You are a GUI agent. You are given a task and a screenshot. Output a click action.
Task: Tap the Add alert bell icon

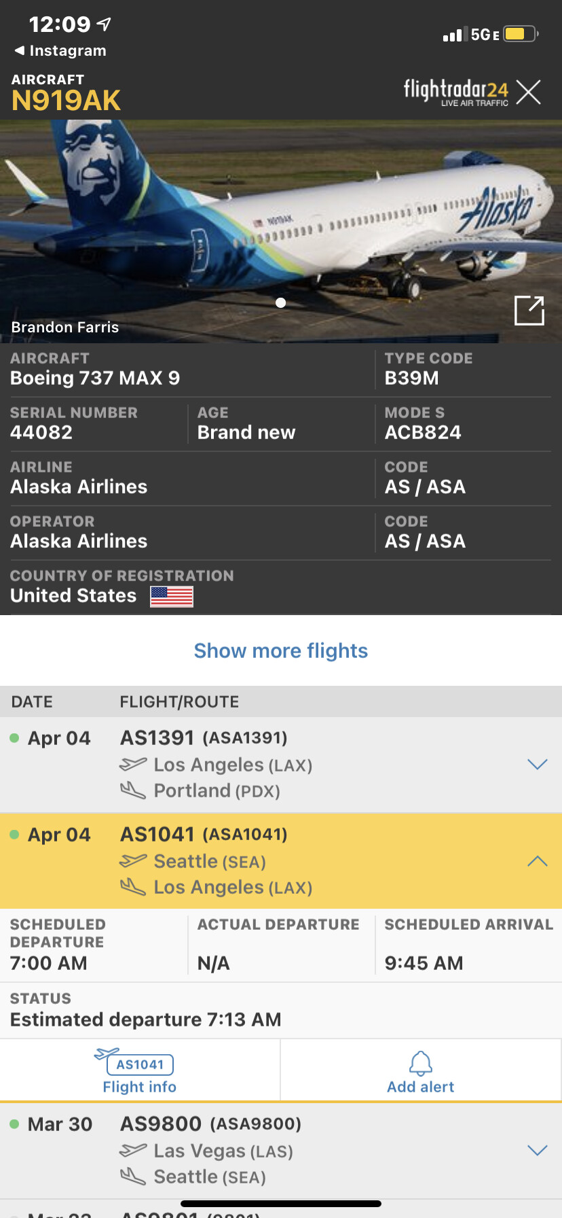[421, 1063]
